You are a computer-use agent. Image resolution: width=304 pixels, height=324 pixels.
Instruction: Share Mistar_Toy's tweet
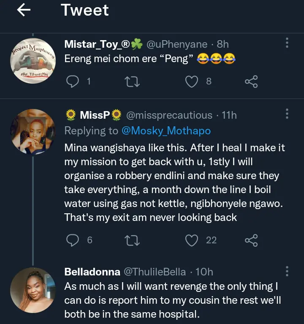[x=251, y=81]
